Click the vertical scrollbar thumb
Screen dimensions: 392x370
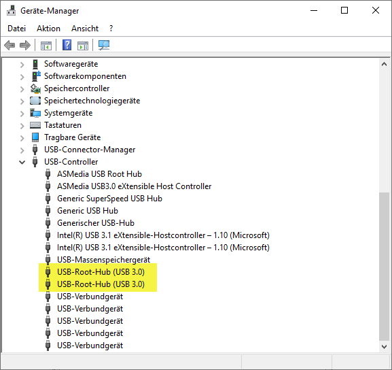384,267
